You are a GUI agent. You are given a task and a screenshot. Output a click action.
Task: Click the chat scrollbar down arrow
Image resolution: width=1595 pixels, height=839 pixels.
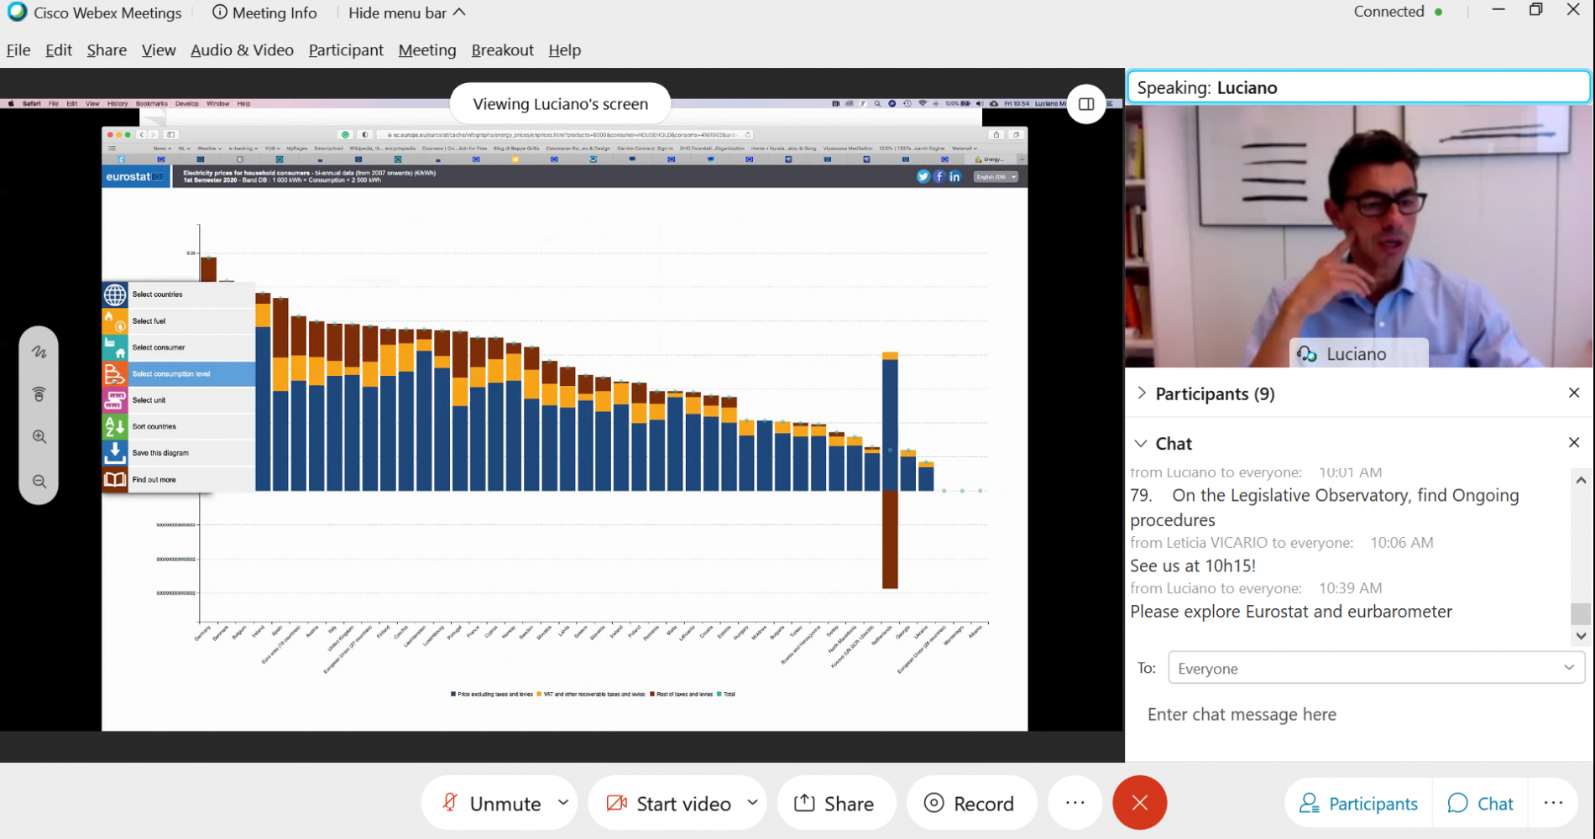1581,636
